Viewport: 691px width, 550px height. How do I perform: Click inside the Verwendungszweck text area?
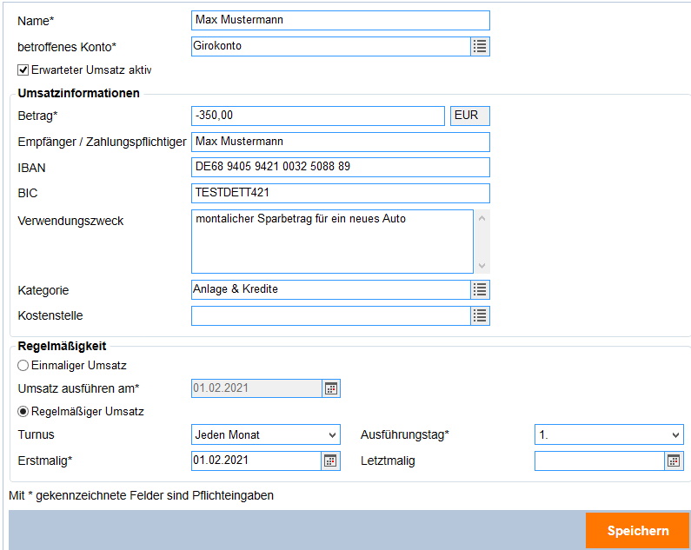(332, 242)
